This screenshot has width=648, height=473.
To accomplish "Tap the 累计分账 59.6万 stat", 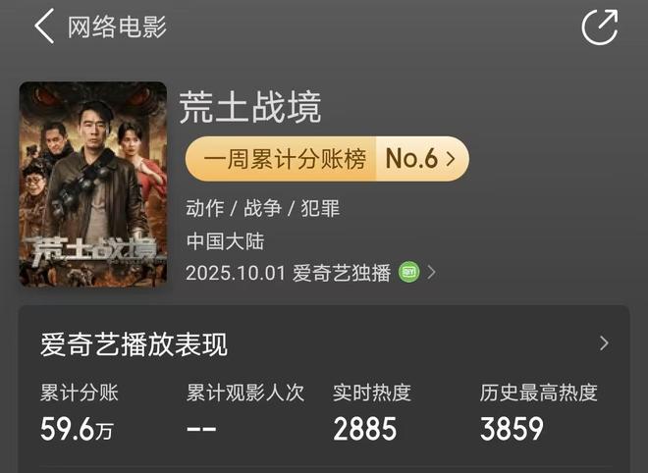I will [80, 412].
